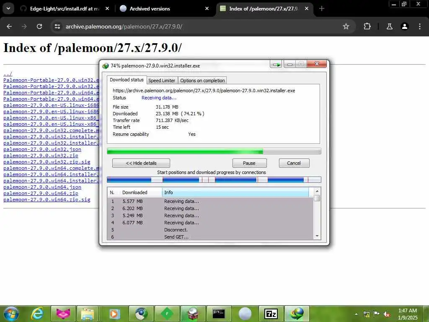
Task: Open the palemoon-27.9.0.win64.json link
Action: click(42, 187)
